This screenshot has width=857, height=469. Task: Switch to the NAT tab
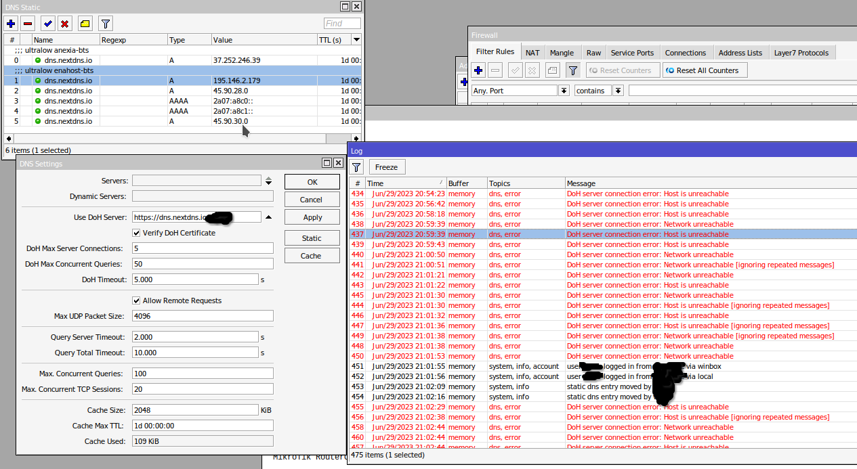[532, 52]
